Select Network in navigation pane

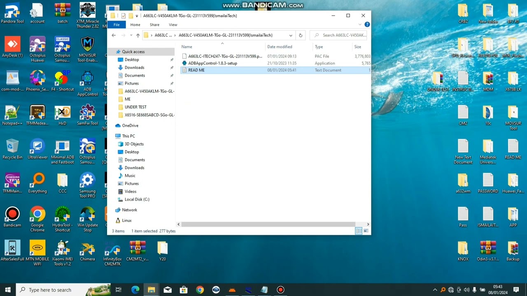click(x=129, y=210)
